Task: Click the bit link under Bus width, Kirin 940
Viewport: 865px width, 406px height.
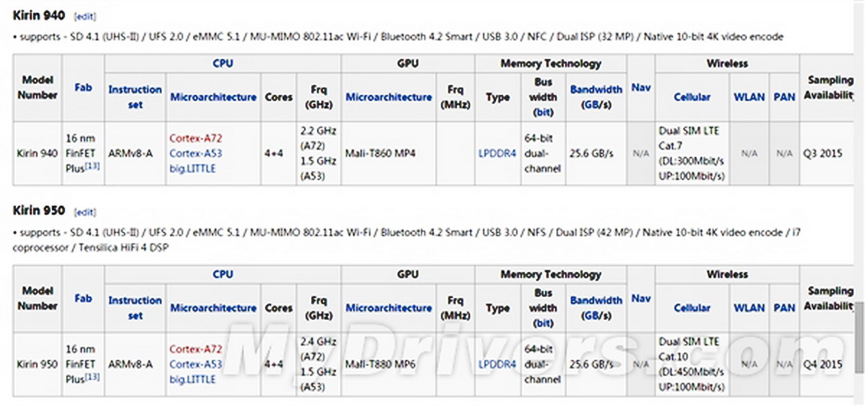Action: coord(543,112)
